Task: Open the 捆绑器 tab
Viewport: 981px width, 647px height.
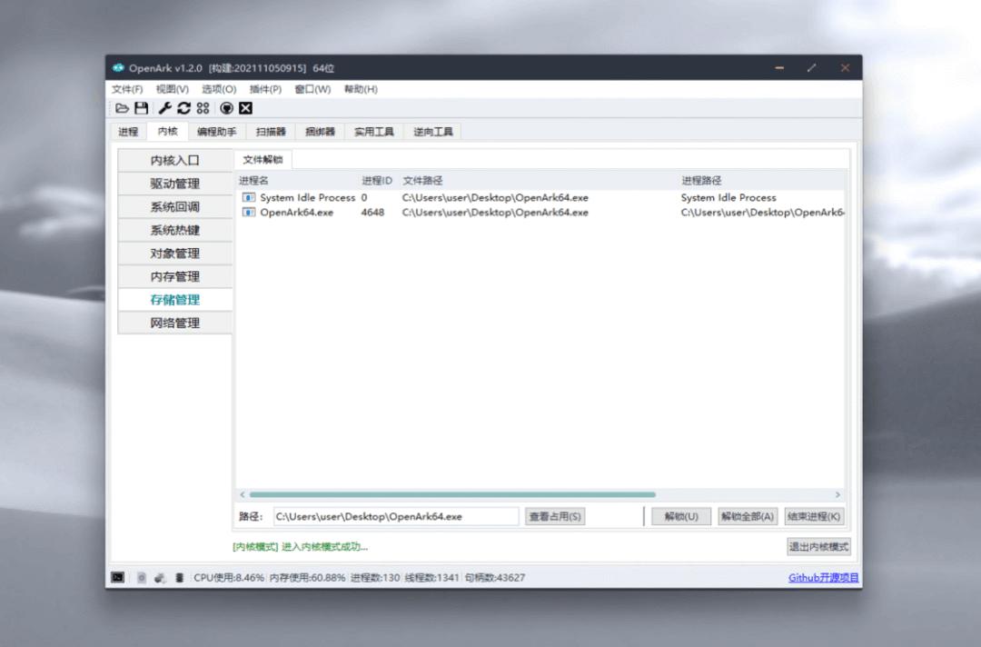Action: coord(320,132)
